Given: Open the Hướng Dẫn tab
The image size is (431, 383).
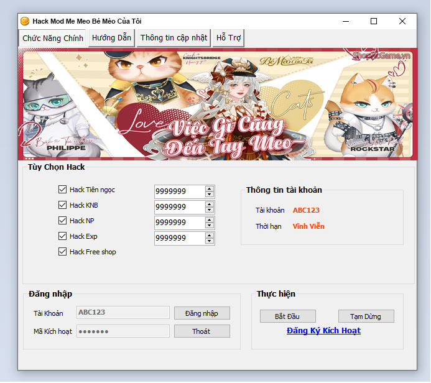Looking at the screenshot, I should coord(111,38).
